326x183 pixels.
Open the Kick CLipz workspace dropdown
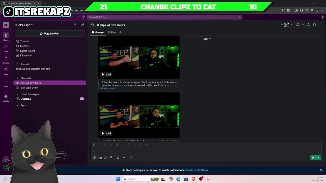coord(24,25)
